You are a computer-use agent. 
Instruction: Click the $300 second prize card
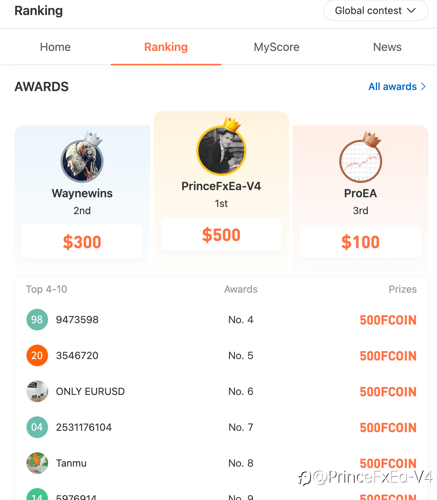click(x=82, y=242)
